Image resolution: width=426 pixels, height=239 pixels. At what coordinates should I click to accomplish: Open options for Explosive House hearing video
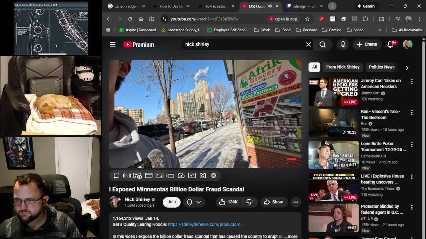(412, 177)
